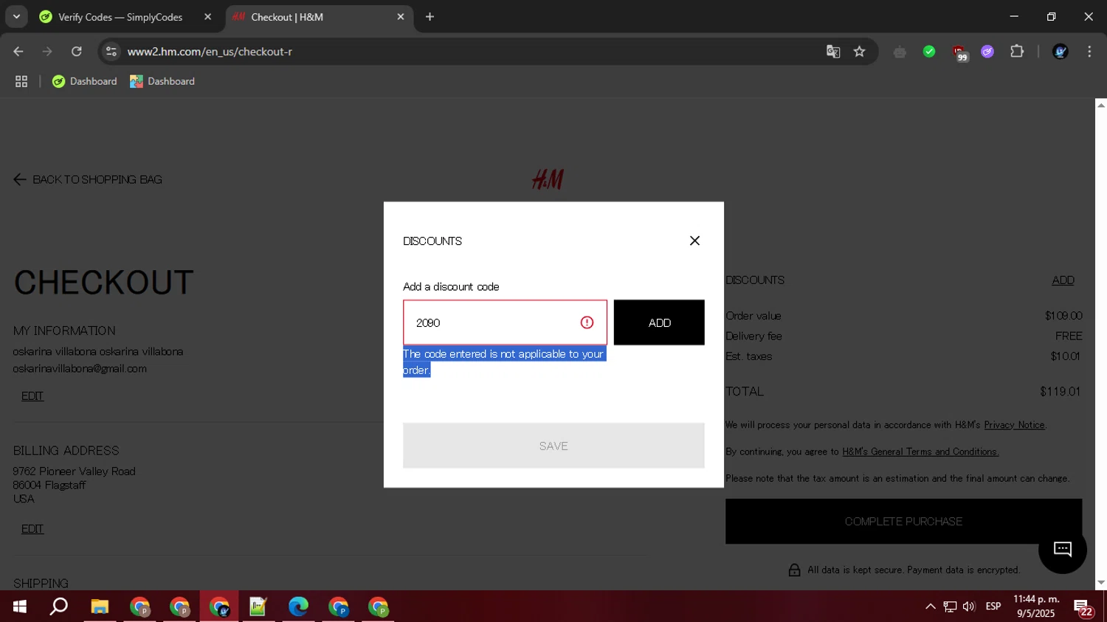Open H&M's General Terms and Conditions
The width and height of the screenshot is (1107, 622).
(920, 452)
